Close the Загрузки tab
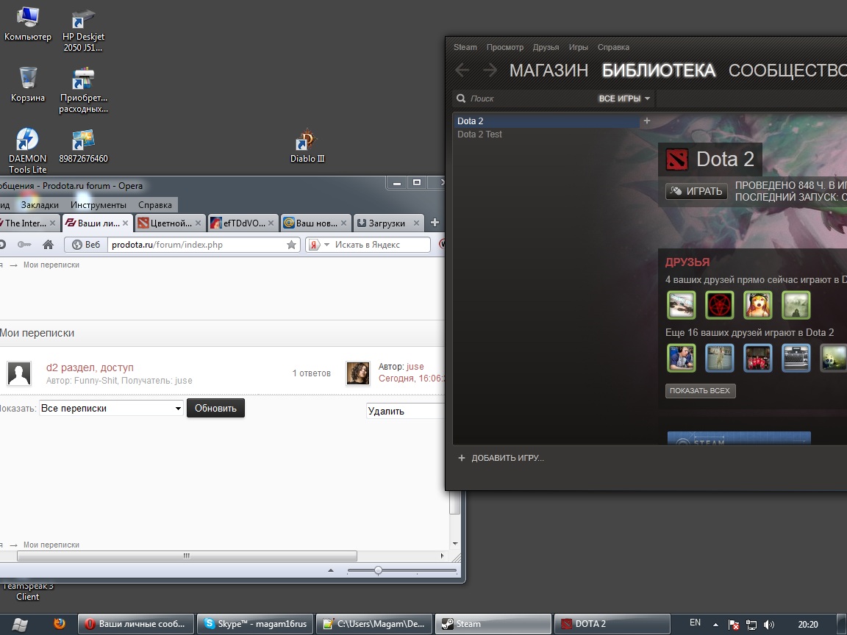 416,223
